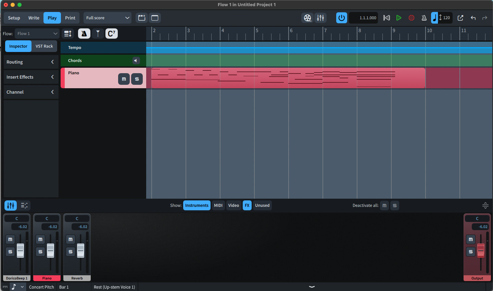The height and width of the screenshot is (291, 493).
Task: Mute the DoricoBeep 1 channel
Action: coord(10,239)
